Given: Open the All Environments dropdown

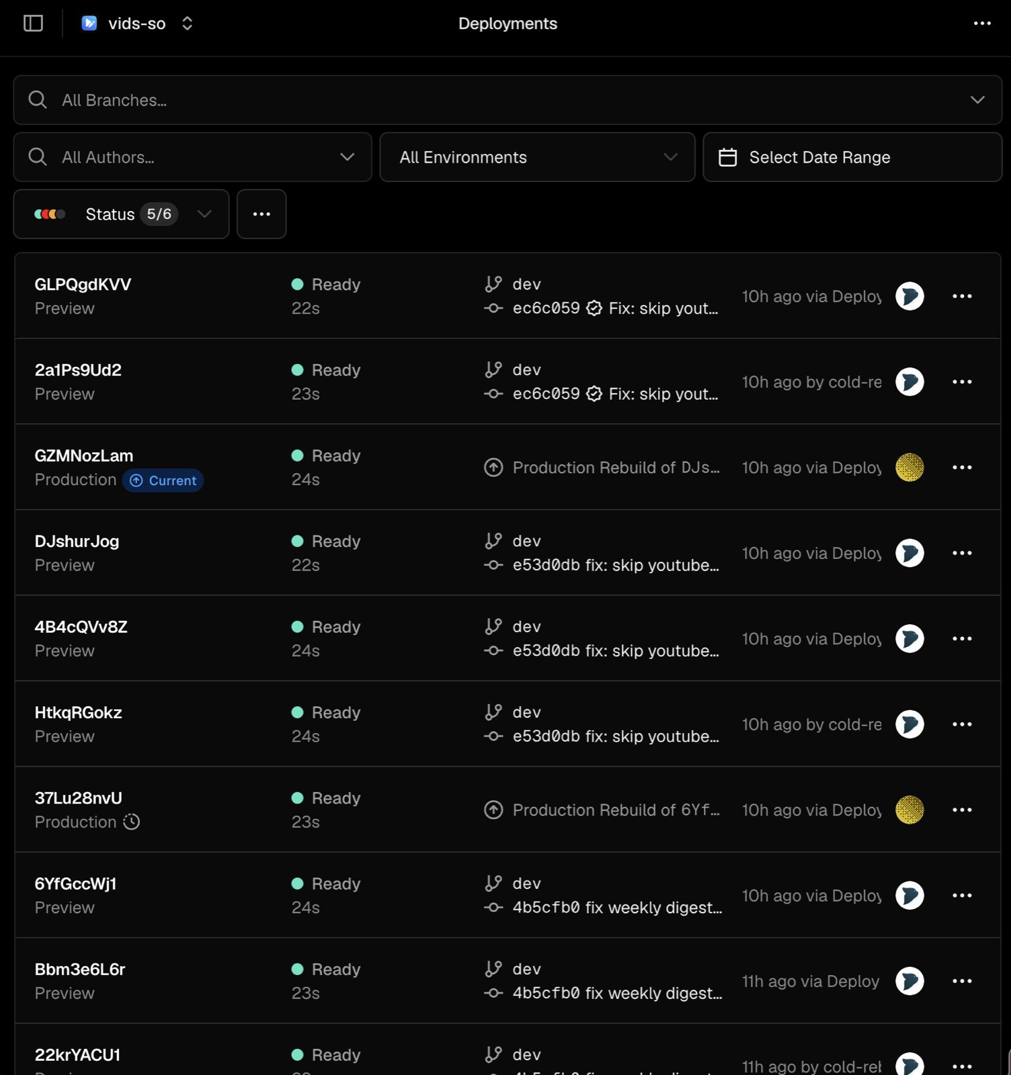Looking at the screenshot, I should coord(537,157).
